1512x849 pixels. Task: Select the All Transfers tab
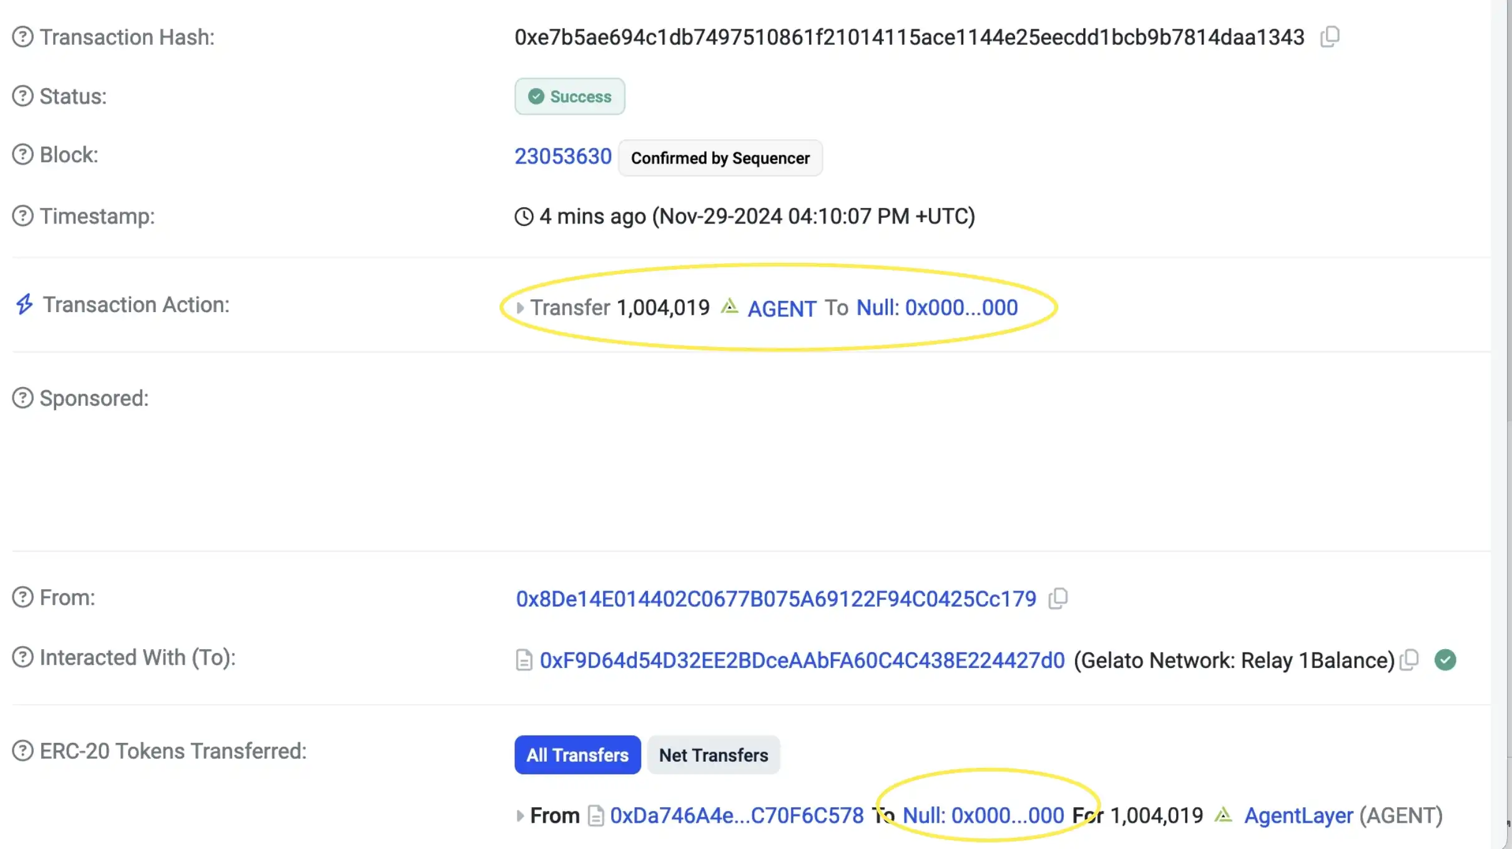tap(577, 755)
